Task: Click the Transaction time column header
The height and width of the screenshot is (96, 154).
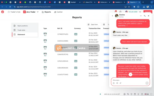Action: coord(94,28)
